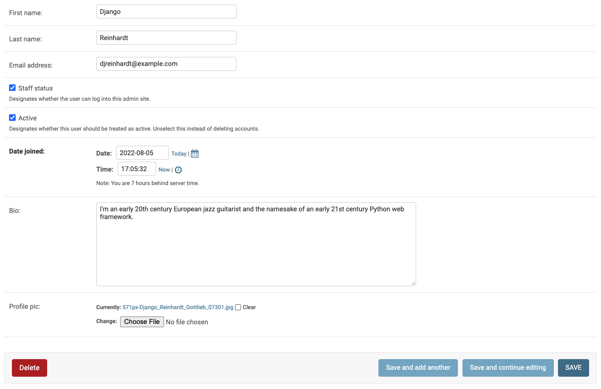601x389 pixels.
Task: Click Save and continue editing
Action: coord(508,368)
